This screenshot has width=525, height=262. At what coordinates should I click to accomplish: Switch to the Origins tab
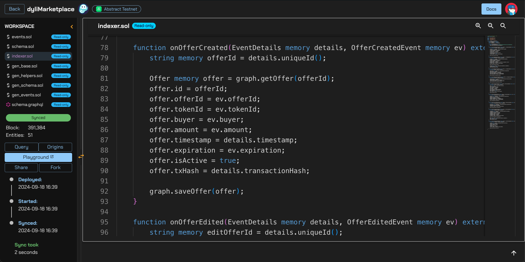55,147
